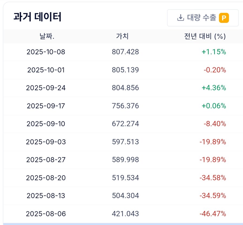The width and height of the screenshot is (243, 225).
Task: Click the 589.998 value cell
Action: [125, 160]
